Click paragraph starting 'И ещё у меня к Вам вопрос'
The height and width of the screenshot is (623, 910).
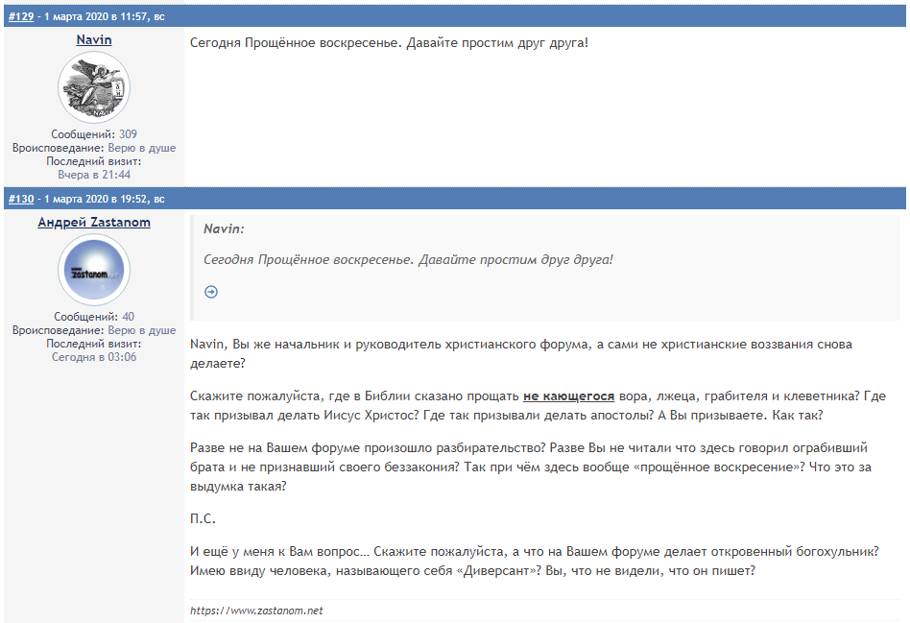click(535, 561)
